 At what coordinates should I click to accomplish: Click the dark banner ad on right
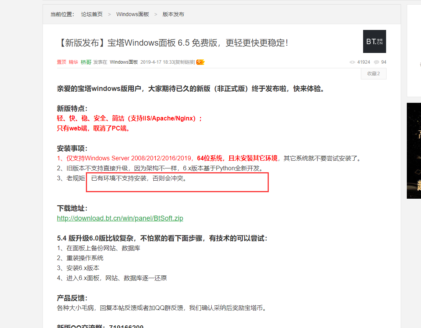(414, 151)
